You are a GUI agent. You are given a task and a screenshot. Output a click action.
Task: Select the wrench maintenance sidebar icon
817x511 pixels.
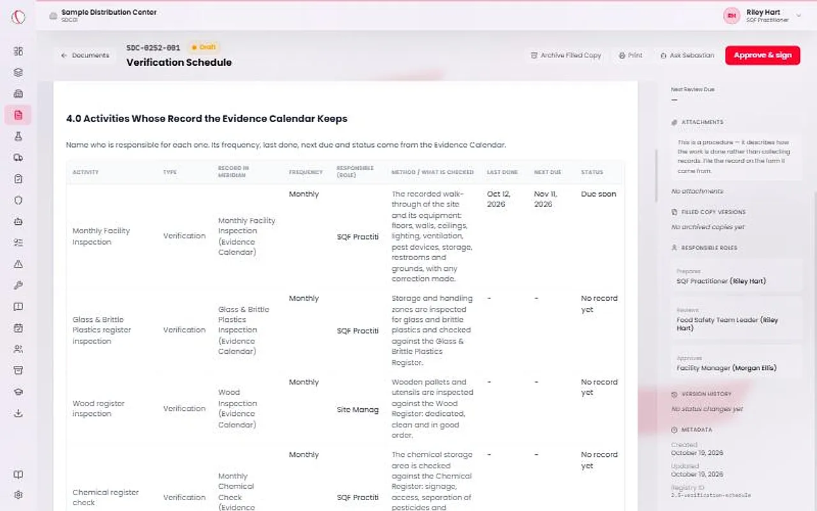click(18, 286)
